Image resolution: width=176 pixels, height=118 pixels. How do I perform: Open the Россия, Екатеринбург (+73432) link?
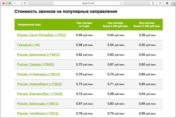(x=40, y=94)
